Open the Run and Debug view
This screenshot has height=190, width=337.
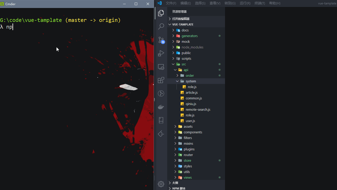(x=161, y=53)
